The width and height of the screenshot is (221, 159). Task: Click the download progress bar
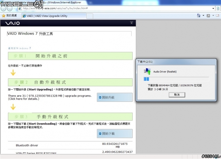tap(176, 79)
